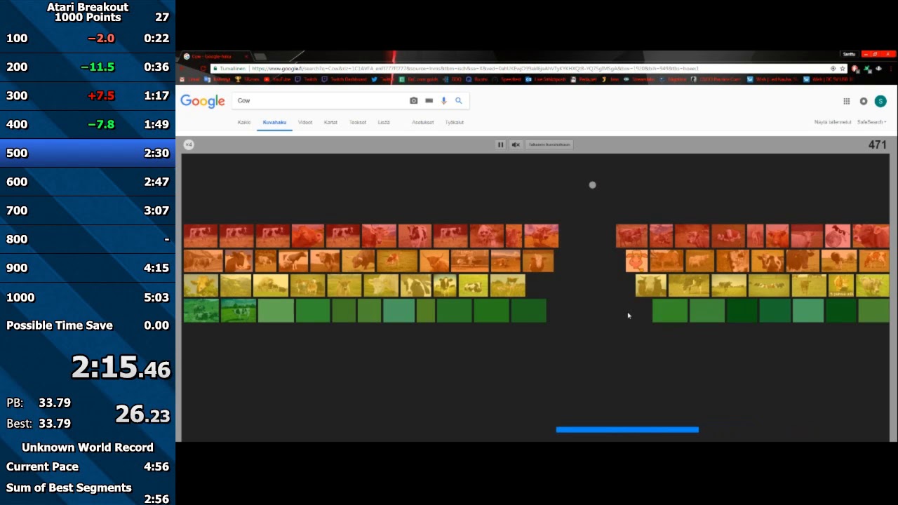Screen dimensions: 898x505
Task: Open the Työkalut tools option
Action: click(455, 122)
